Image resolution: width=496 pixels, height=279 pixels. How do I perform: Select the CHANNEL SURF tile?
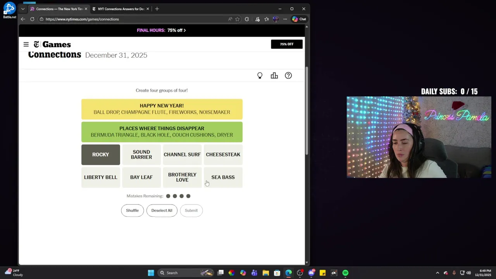182,155
